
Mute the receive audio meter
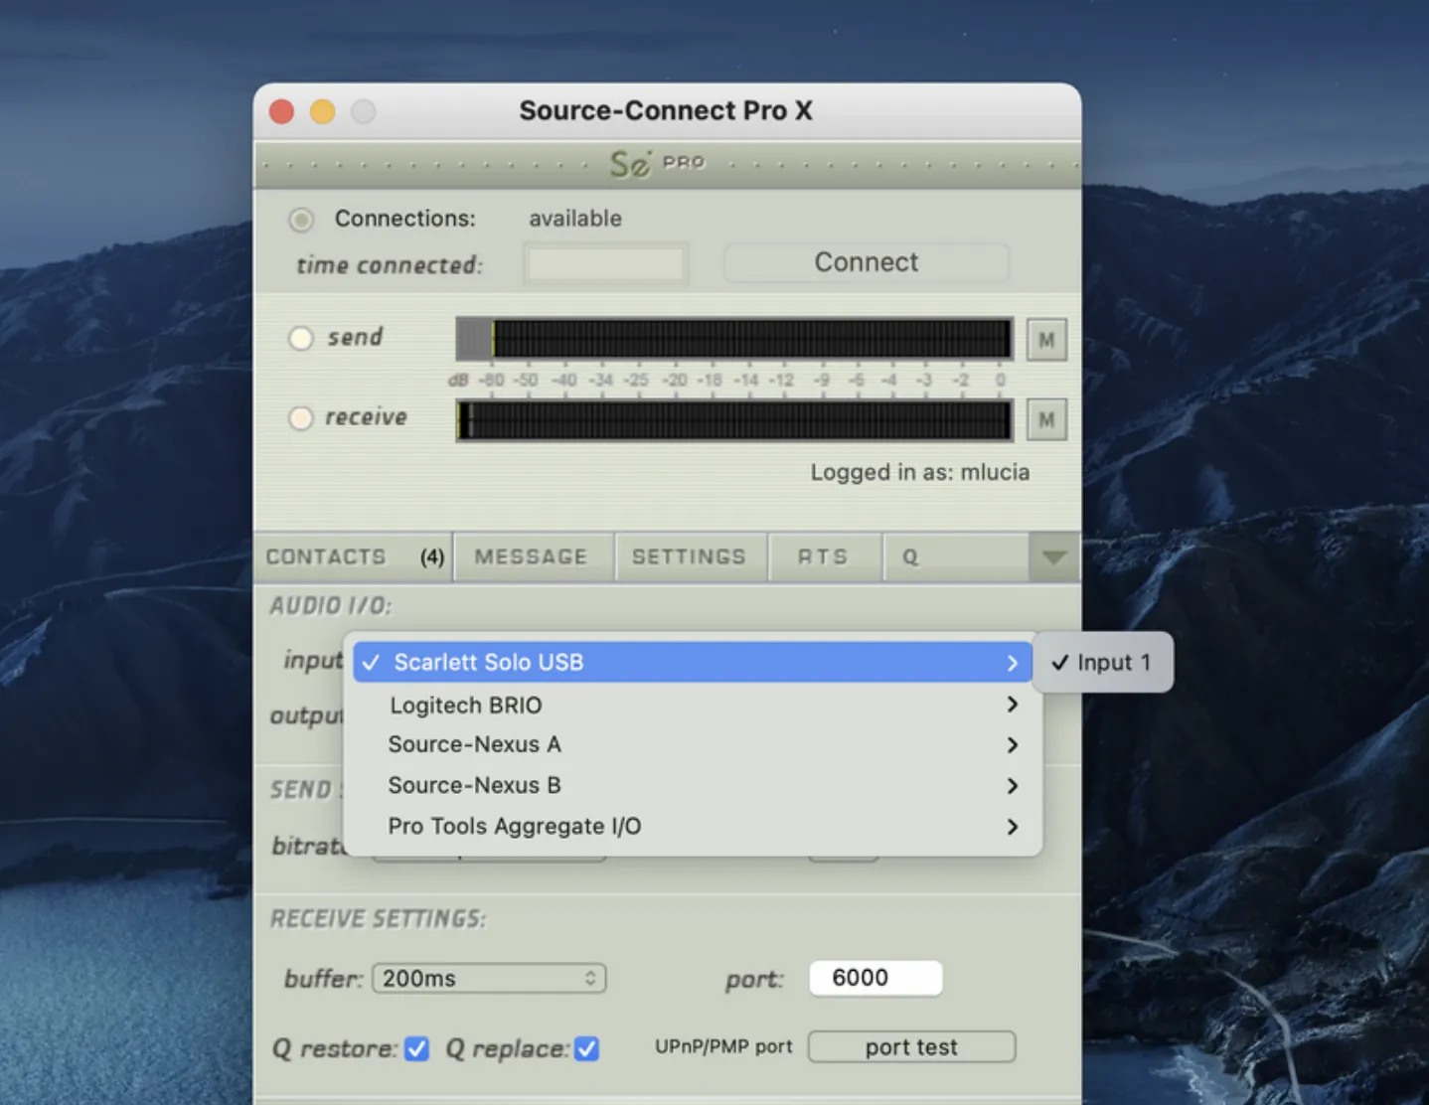click(x=1046, y=419)
